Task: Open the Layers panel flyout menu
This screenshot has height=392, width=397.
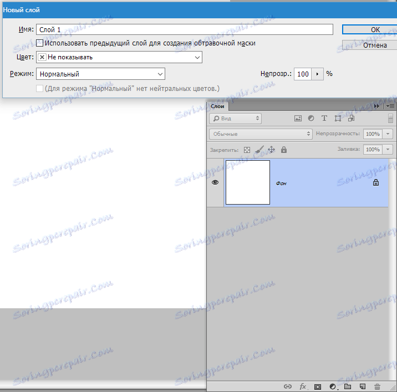Action: coord(390,106)
